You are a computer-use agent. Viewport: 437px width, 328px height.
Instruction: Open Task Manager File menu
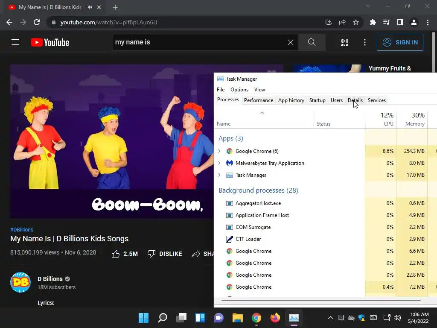coord(221,90)
